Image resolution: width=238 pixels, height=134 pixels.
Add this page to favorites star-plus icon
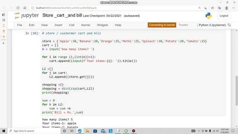[x=205, y=8]
